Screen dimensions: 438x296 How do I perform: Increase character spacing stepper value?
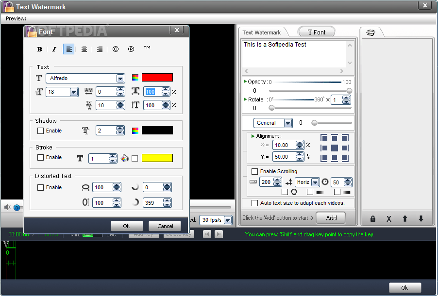pos(120,90)
